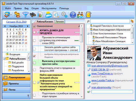This screenshot has height=101, width=136.
Task: Click the magnifier icon in contacts search
Action: (x=88, y=21)
